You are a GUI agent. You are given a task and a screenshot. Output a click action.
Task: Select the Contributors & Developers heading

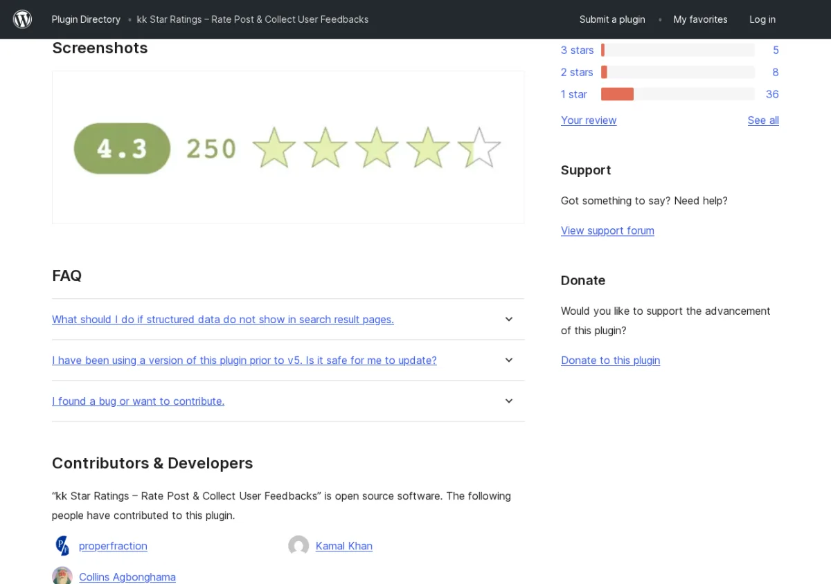click(152, 463)
